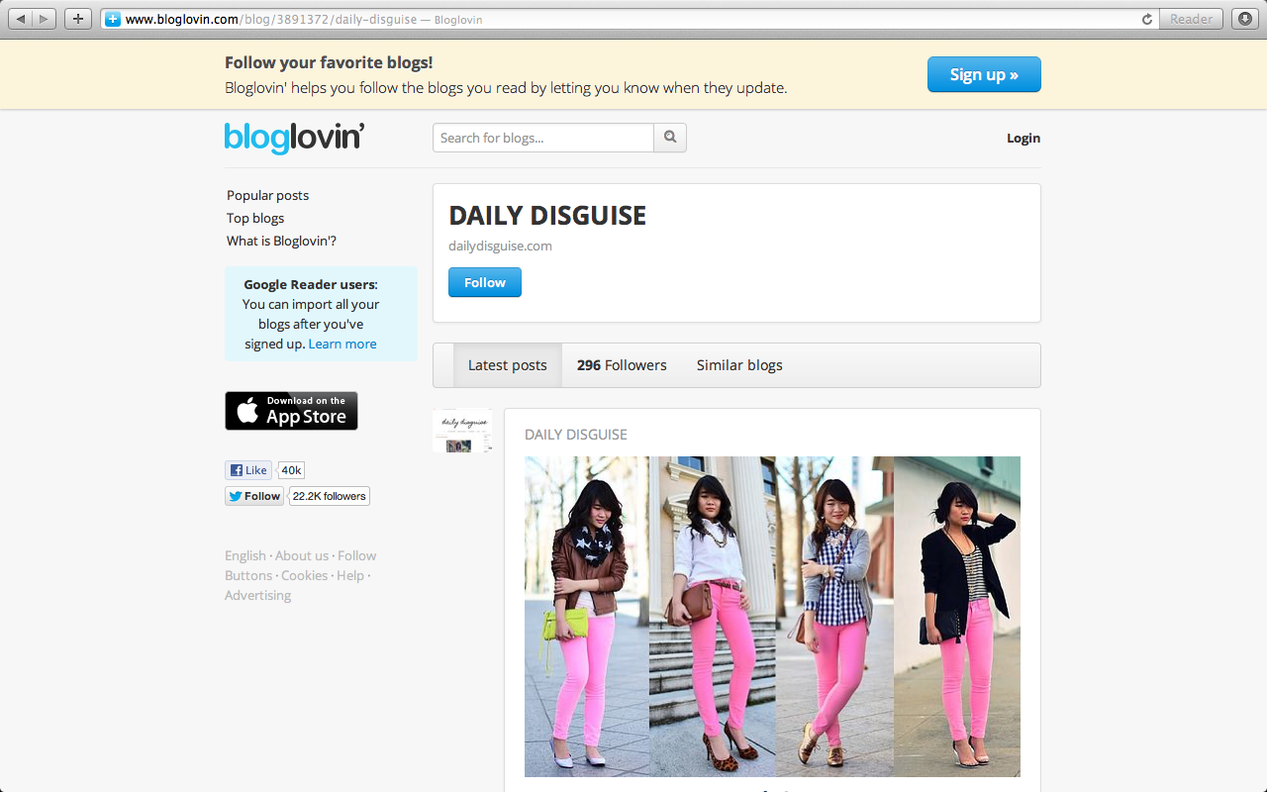Select the Latest posts tab
Screen dimensions: 1267x792
508,365
